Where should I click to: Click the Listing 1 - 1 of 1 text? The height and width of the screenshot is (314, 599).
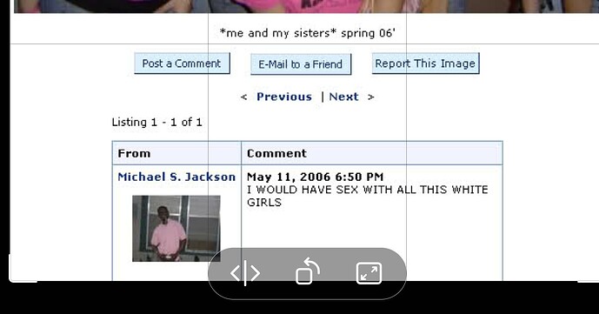[x=156, y=123]
